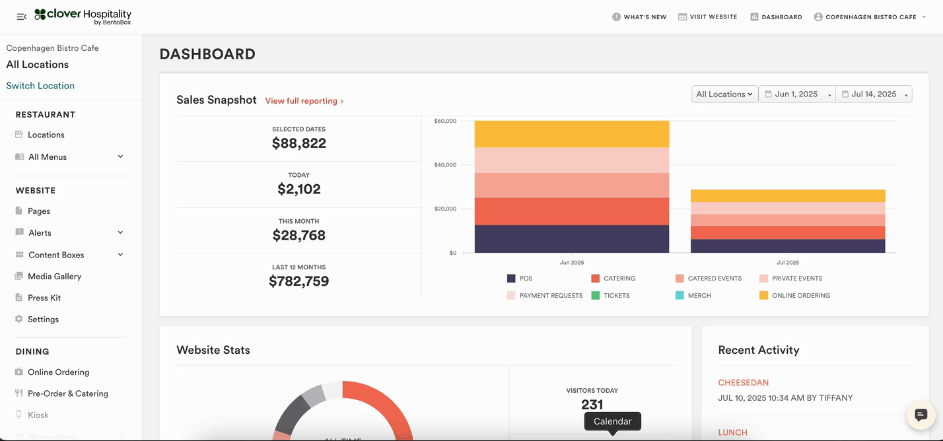Expand the Alerts submenu

coord(120,232)
